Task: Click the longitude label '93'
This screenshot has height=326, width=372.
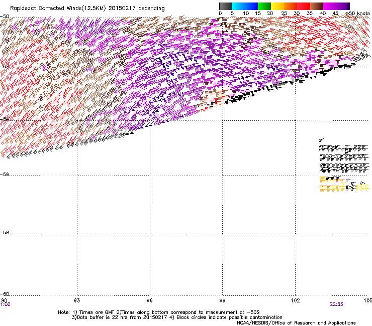Action: click(77, 300)
